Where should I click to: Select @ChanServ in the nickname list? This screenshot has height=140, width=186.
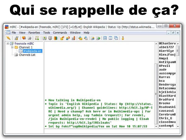pos(167,43)
